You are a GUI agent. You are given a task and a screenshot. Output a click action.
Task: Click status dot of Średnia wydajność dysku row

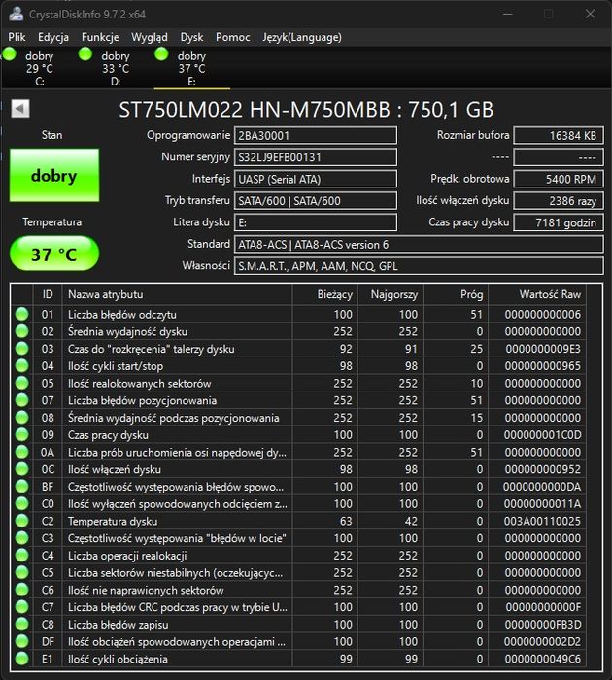coord(21,331)
